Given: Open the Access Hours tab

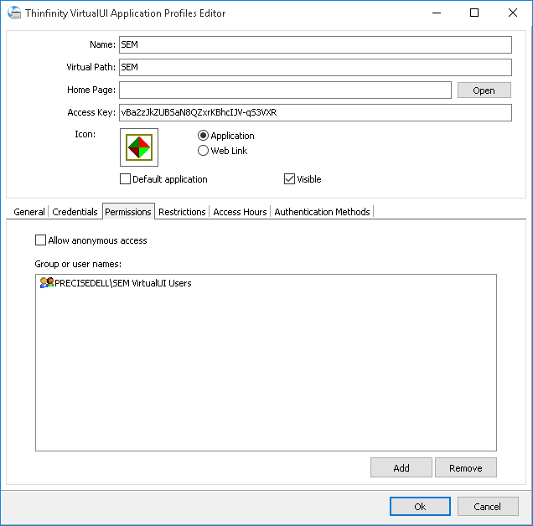Looking at the screenshot, I should [x=240, y=212].
